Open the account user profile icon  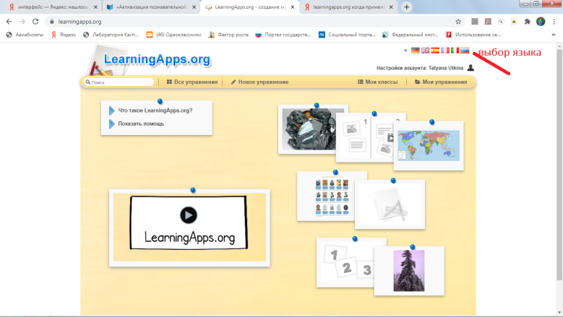(470, 67)
